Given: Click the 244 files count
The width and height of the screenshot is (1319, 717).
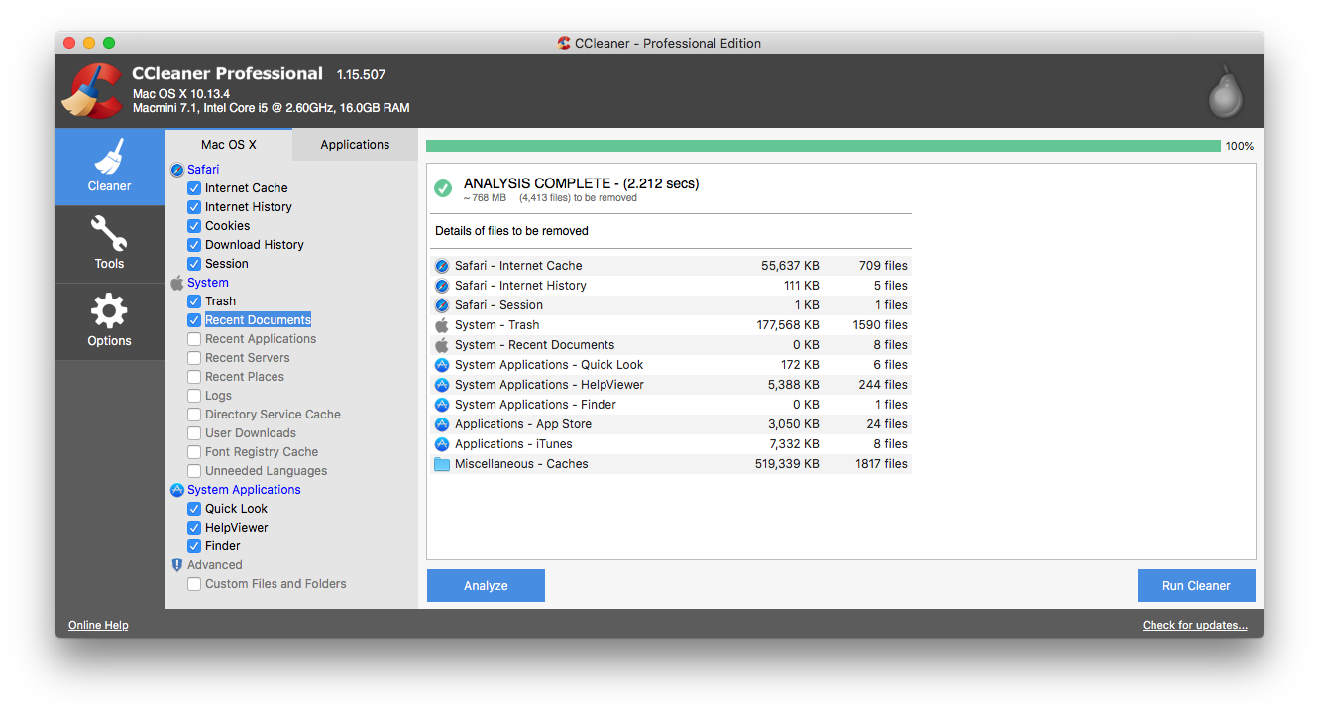Looking at the screenshot, I should coord(883,385).
